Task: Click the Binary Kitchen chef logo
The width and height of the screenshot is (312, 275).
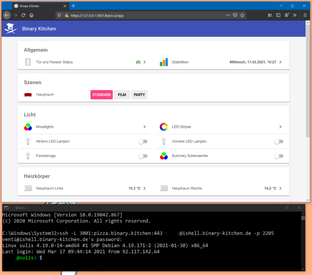Action: [11, 28]
